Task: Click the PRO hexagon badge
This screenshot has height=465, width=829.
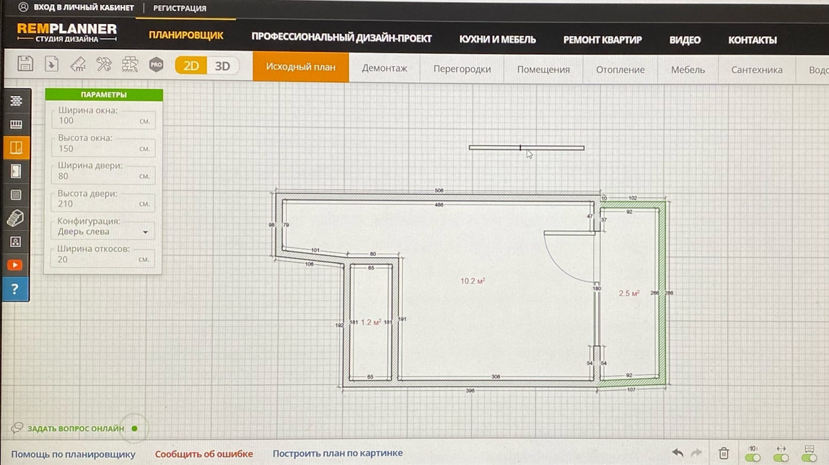Action: pos(156,66)
